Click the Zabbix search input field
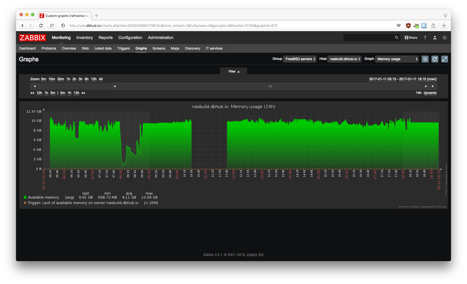 (x=368, y=38)
